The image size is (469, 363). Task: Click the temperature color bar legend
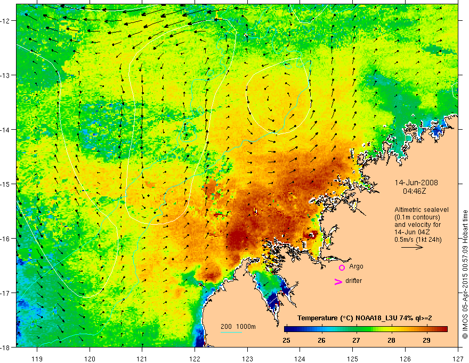pos(366,329)
